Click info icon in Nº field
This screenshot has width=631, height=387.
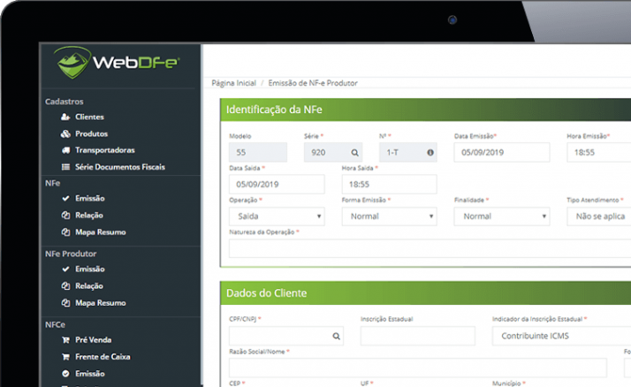point(430,152)
